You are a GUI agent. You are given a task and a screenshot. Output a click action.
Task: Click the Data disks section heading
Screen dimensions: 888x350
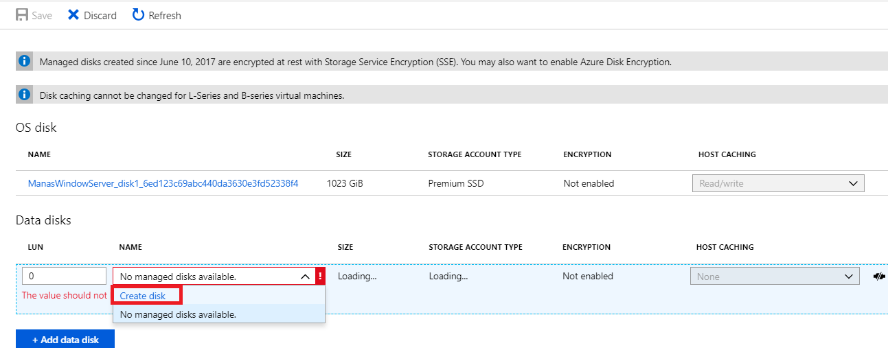coord(43,220)
